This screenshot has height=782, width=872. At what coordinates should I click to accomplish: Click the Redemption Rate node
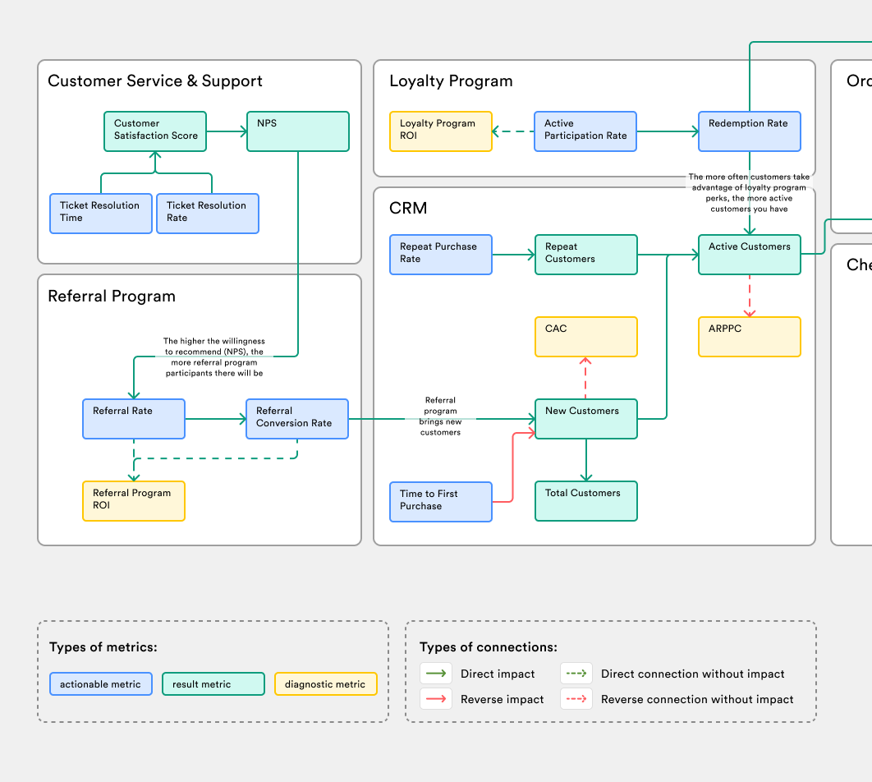pyautogui.click(x=750, y=131)
